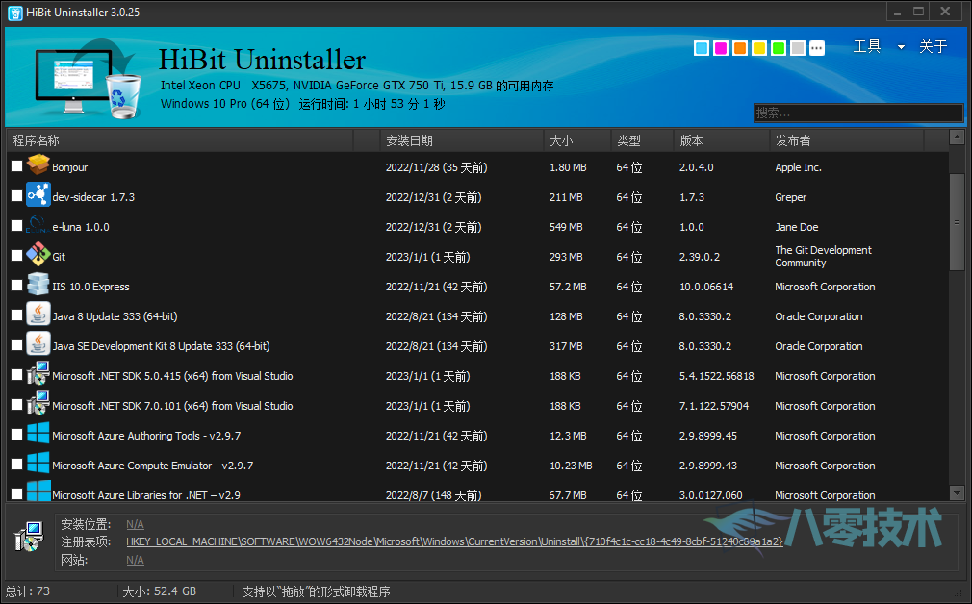Select the Azure Authoring Tools checkbox
This screenshot has height=604, width=972.
16,434
